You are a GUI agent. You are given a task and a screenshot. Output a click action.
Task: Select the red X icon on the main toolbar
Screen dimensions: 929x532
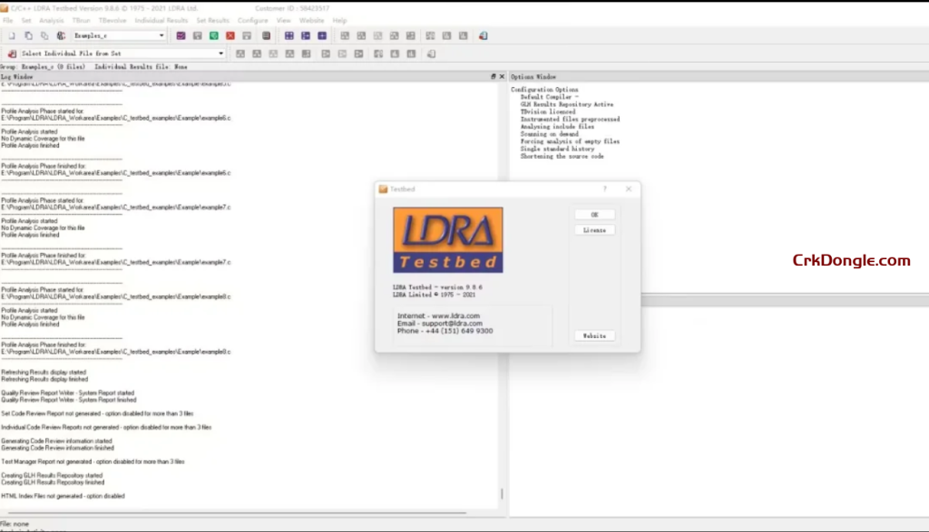[231, 35]
